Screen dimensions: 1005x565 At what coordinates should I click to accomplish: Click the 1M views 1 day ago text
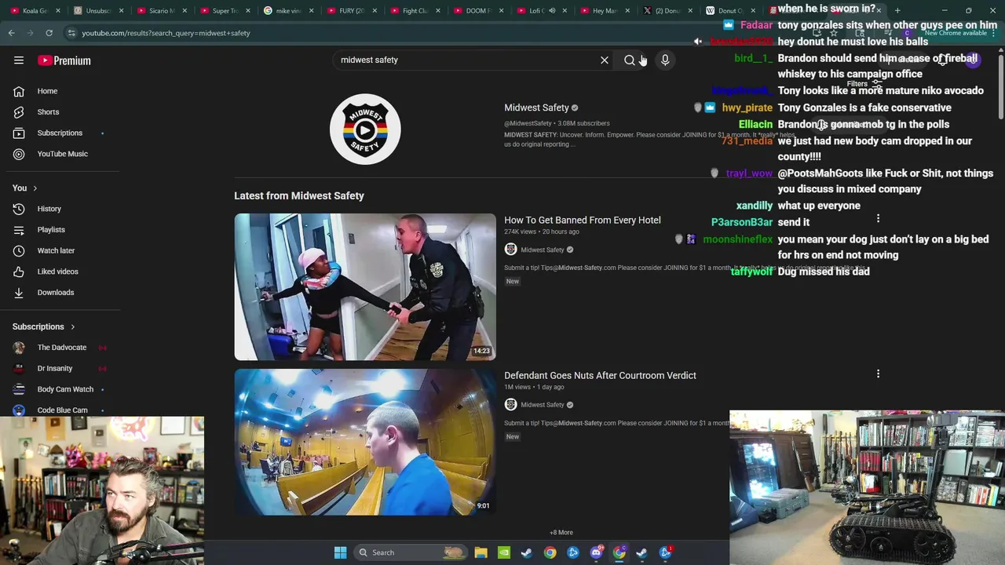(x=534, y=387)
